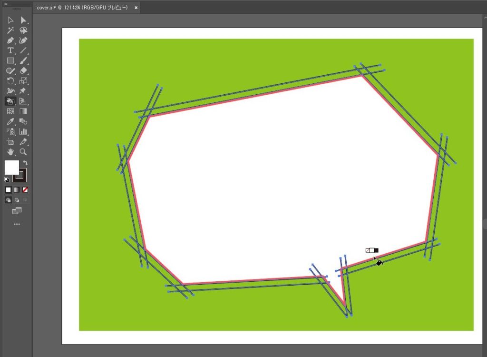
Task: Close the cover.ai document tab
Action: coord(136,8)
